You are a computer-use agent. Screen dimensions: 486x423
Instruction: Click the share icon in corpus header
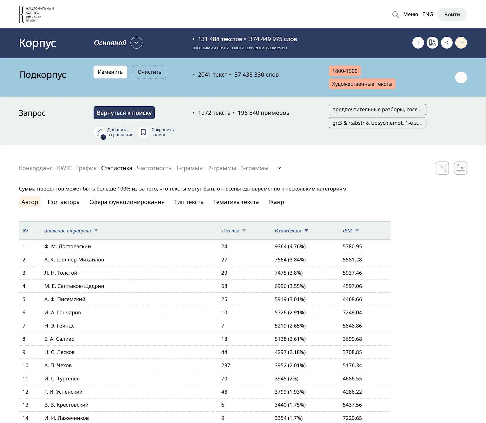(x=447, y=43)
